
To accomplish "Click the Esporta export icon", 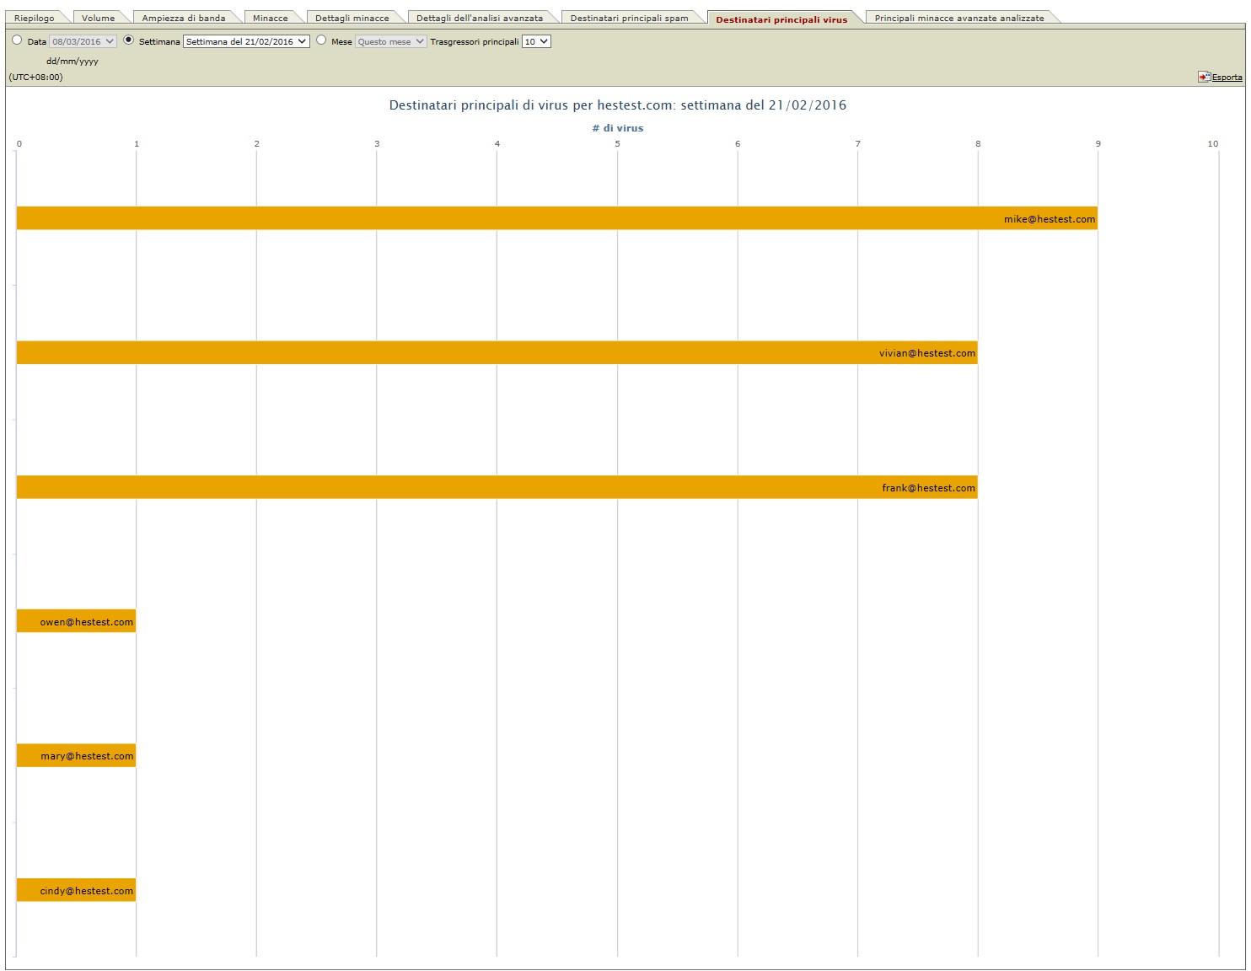I will tap(1204, 77).
